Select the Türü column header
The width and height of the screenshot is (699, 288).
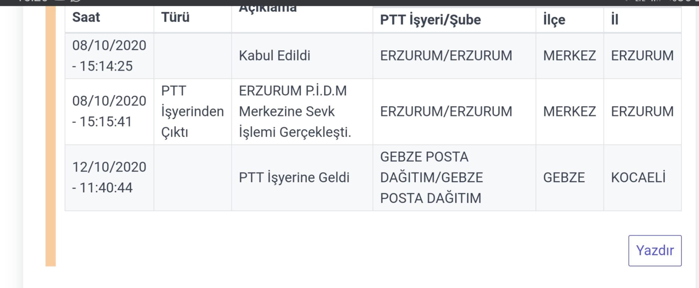(193, 19)
